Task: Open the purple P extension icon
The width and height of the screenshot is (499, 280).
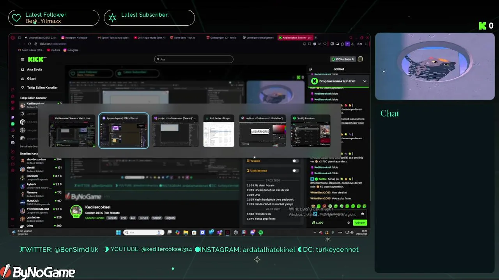Action: click(x=348, y=44)
